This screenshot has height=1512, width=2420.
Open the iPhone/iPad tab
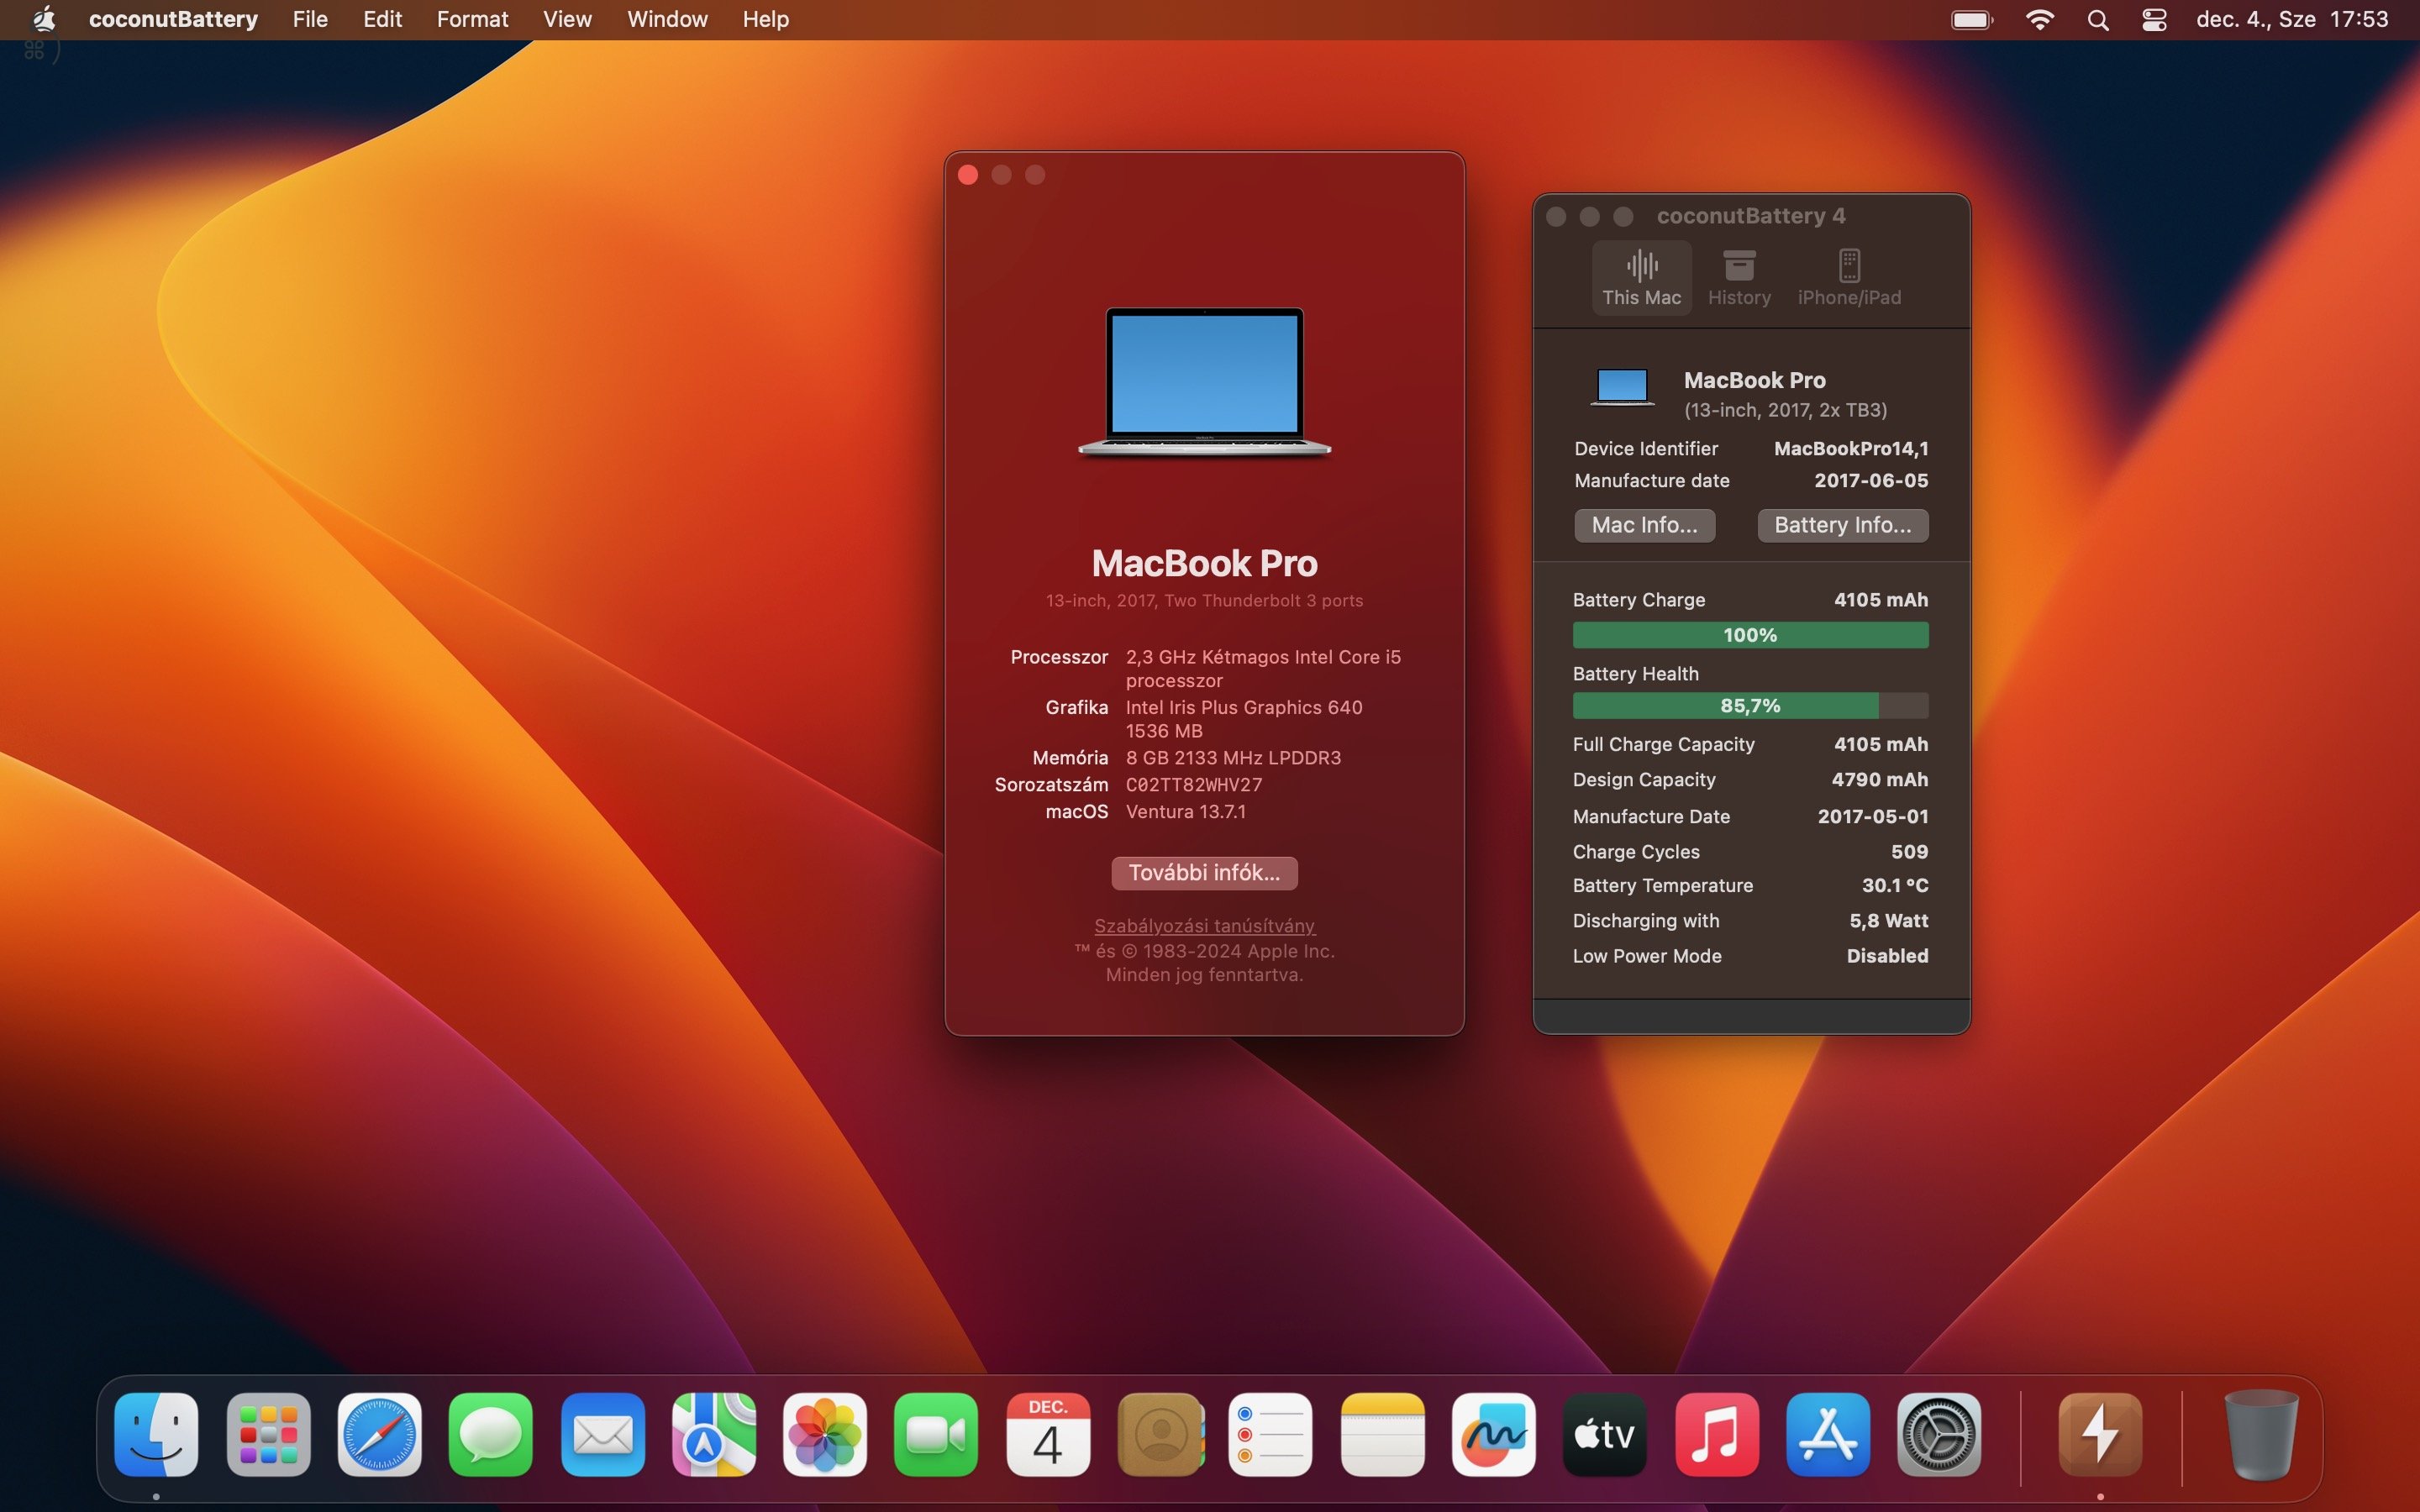pos(1849,277)
